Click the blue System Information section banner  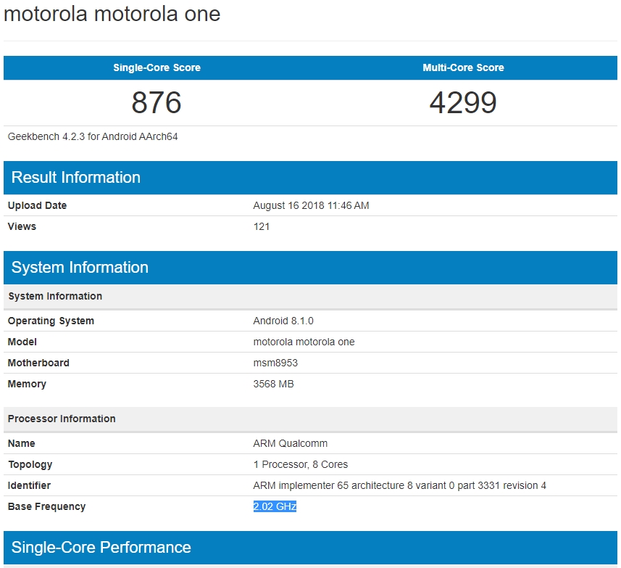pos(310,268)
